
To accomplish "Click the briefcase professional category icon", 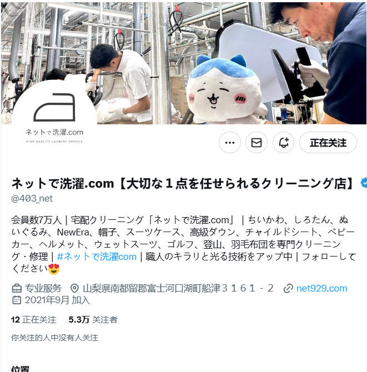I will [x=17, y=289].
